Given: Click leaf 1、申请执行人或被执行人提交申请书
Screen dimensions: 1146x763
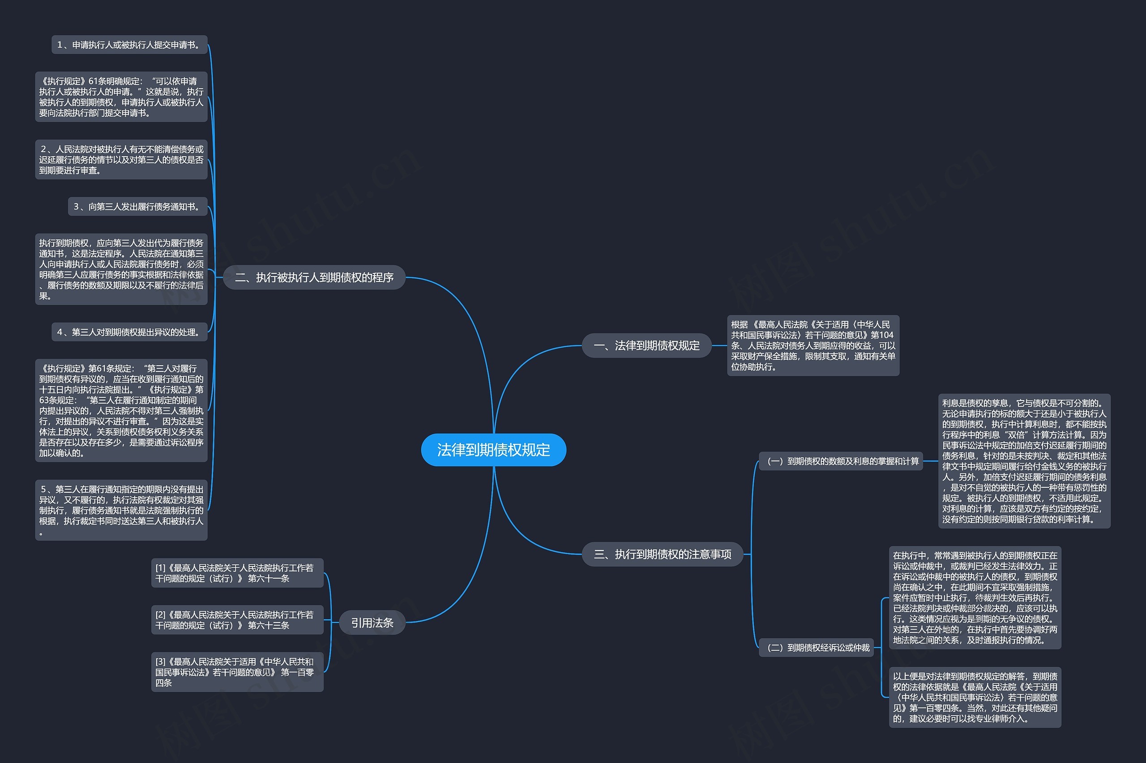Looking at the screenshot, I should pos(129,45).
